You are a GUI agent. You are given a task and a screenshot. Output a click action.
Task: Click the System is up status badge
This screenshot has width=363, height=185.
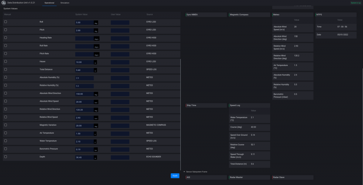pos(356,3)
